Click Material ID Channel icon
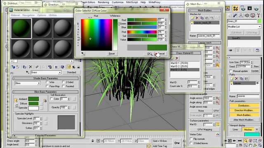The width and height of the screenshot is (264, 148). coord(56,67)
